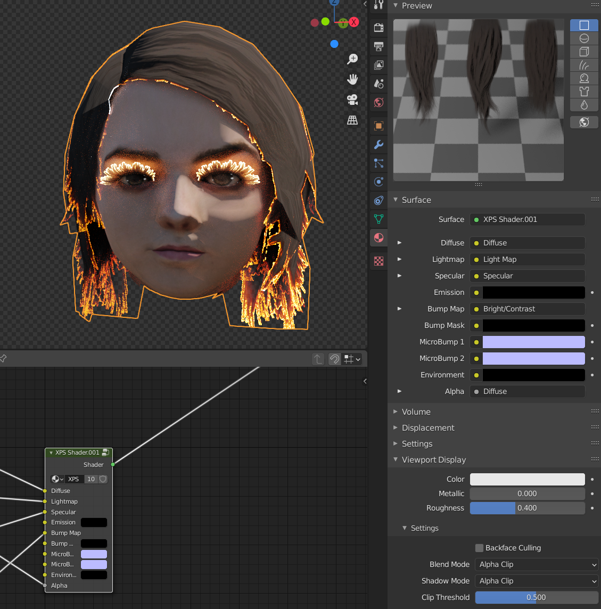
Task: Open the View Layer properties tab
Action: click(x=379, y=65)
